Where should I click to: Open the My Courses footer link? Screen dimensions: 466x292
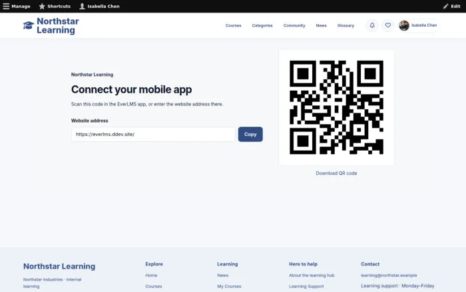[x=229, y=287]
